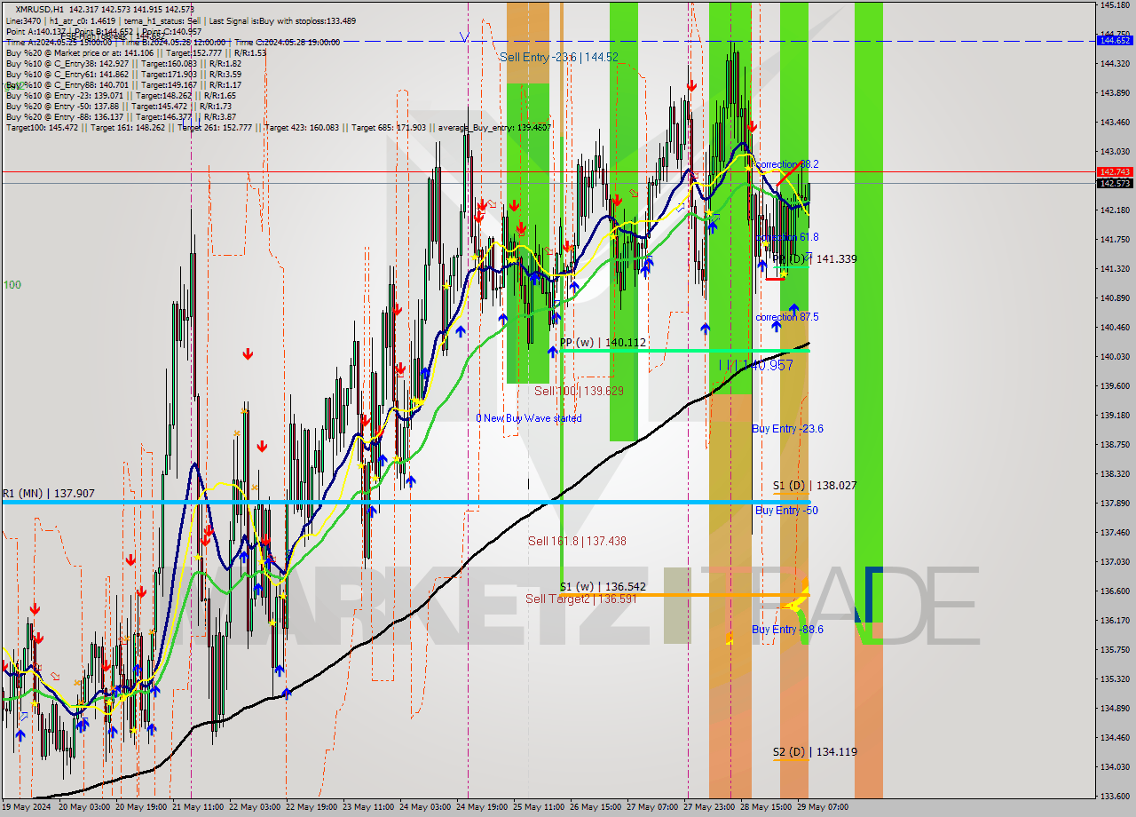Click the 'Buy Entry -23.6' label
1136x817 pixels.
tap(787, 429)
